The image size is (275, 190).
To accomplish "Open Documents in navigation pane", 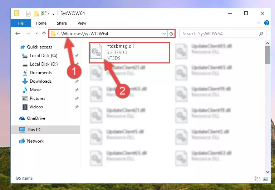I will [41, 73].
